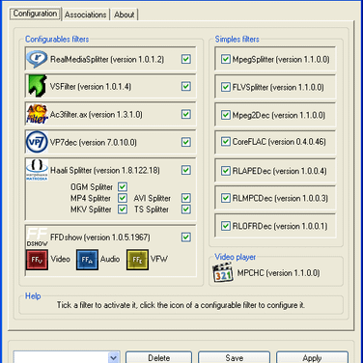This screenshot has width=363, height=363.
Task: Click the VSFilter green arrow icon
Action: pyautogui.click(x=37, y=86)
